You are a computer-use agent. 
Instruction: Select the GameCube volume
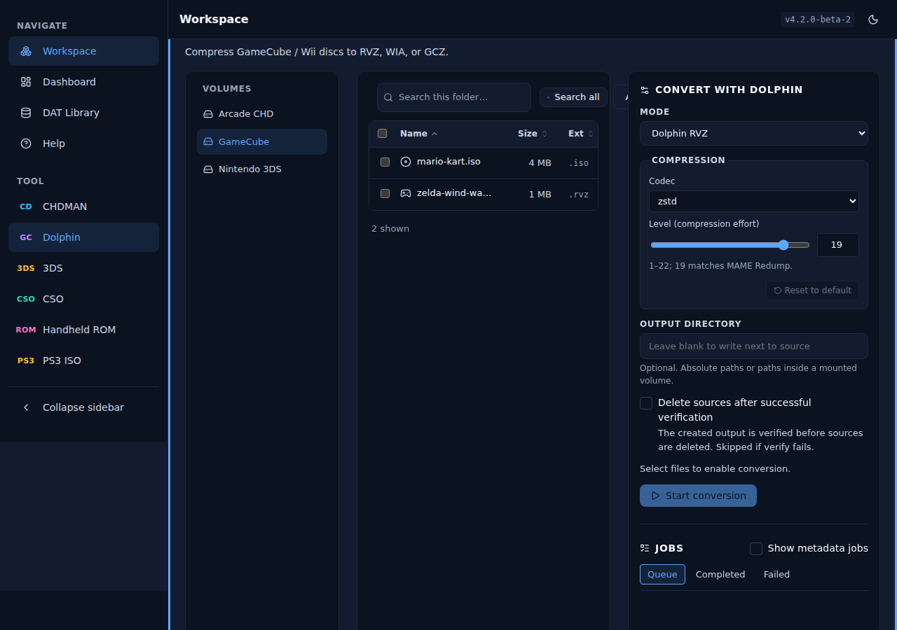coord(262,141)
